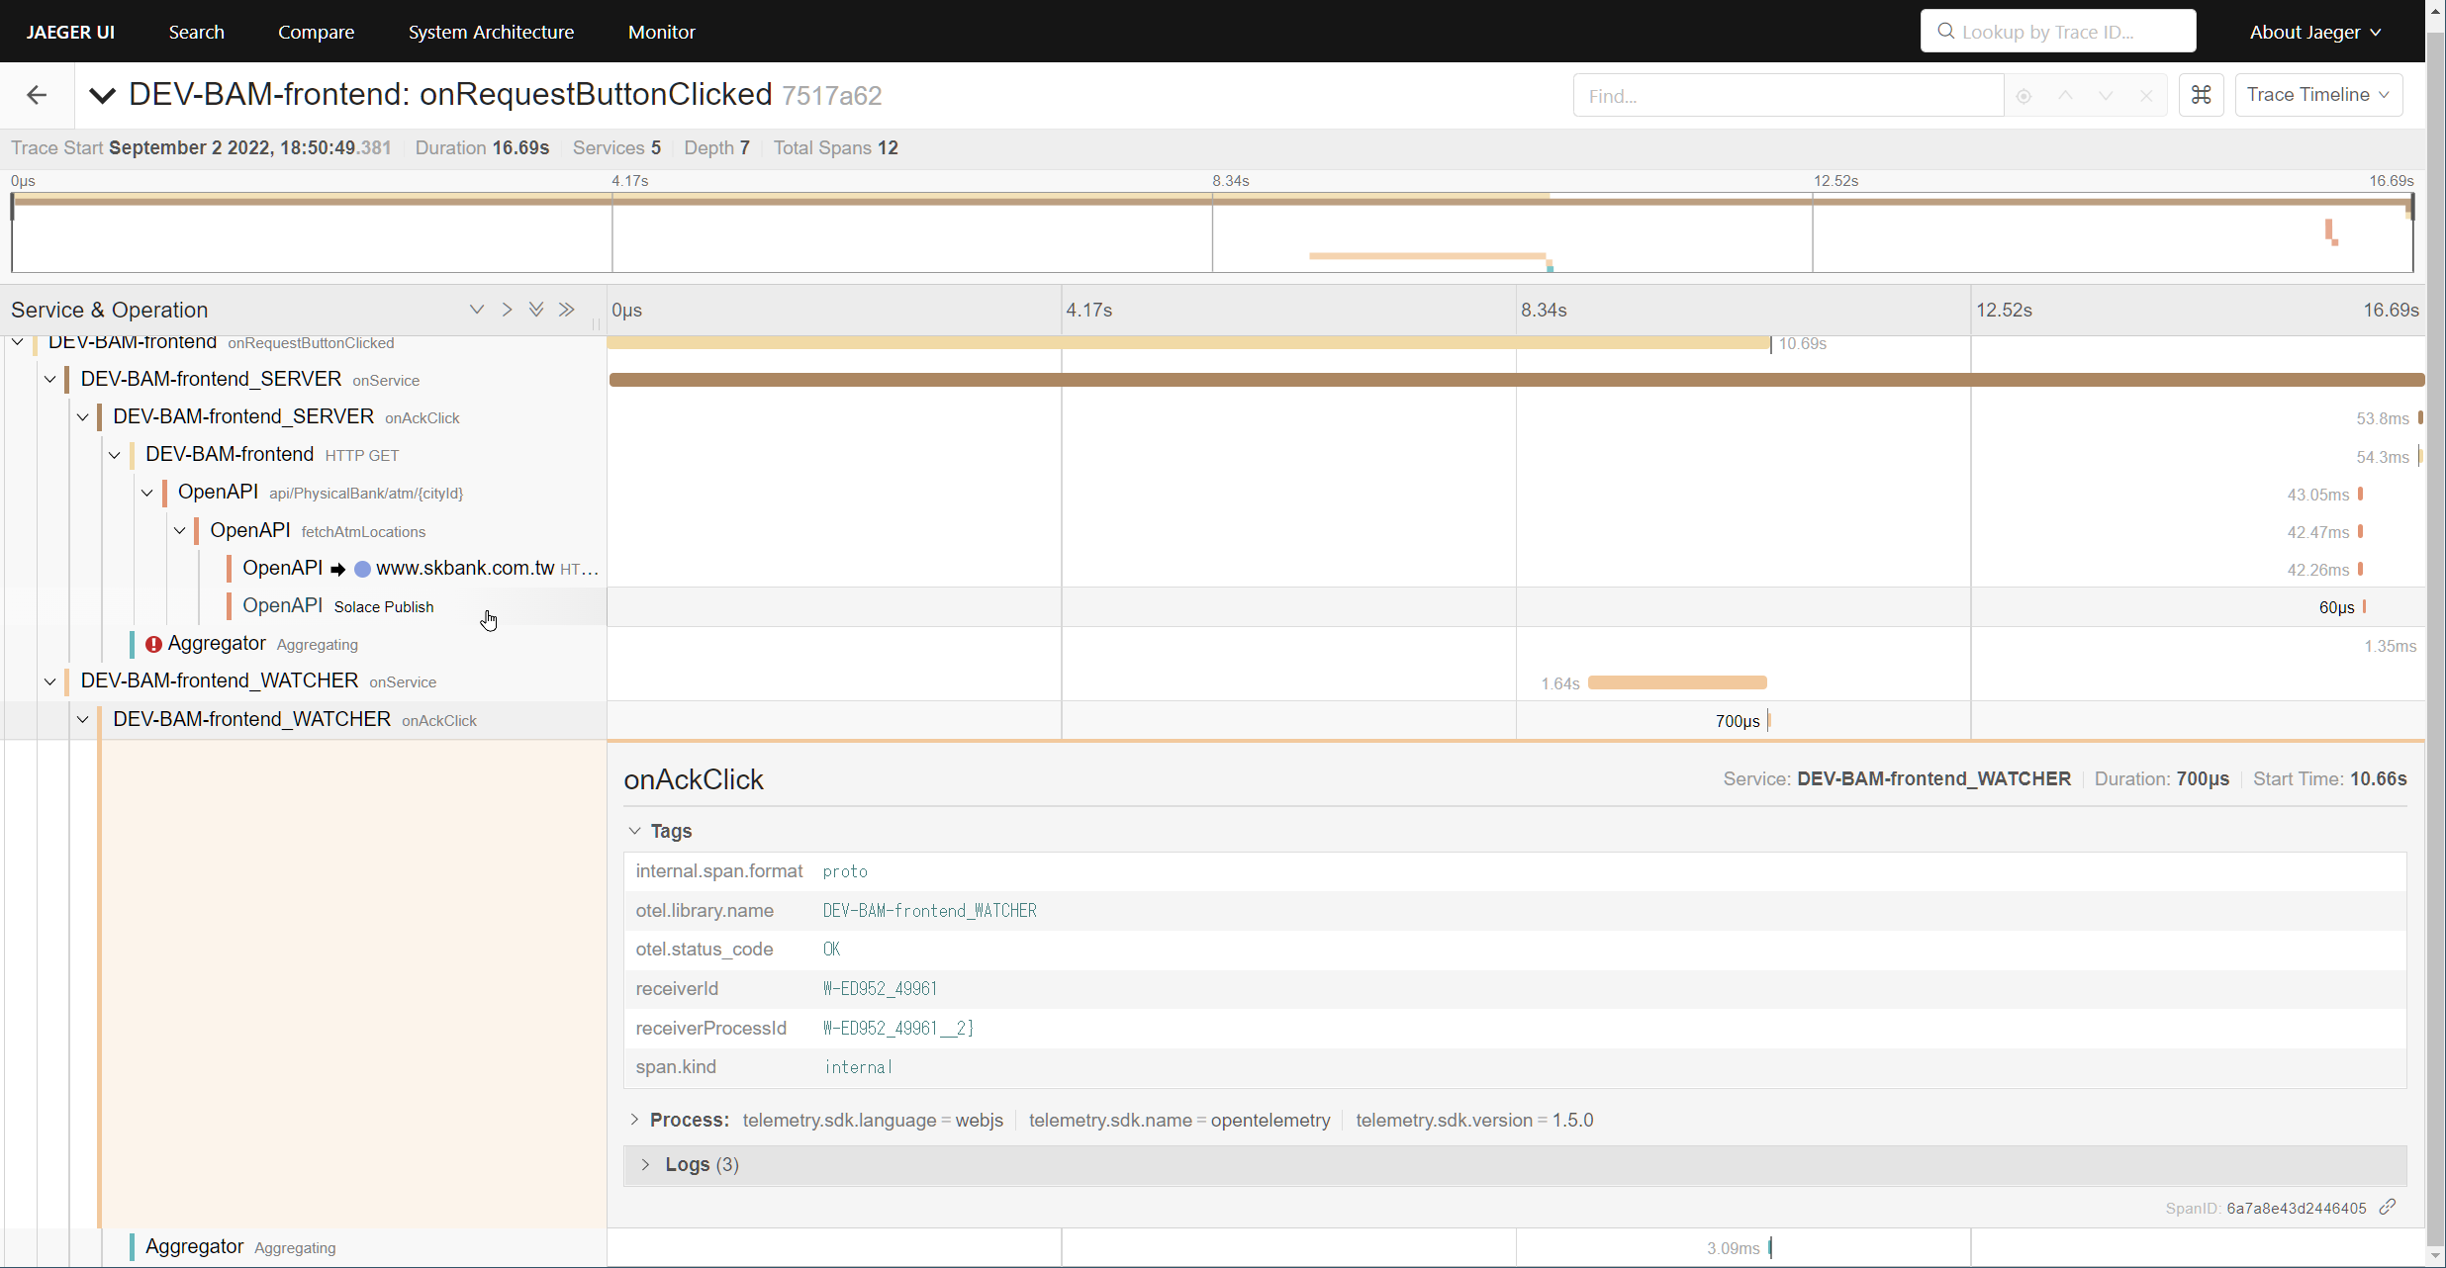Open the System Architecture tab
This screenshot has height=1268, width=2446.
(491, 32)
